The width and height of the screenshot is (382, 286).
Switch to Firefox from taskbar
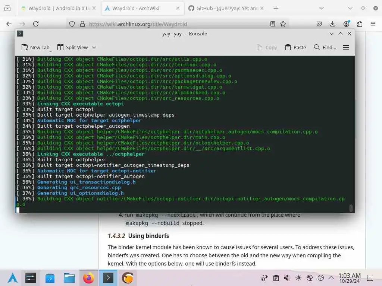[x=88, y=278]
